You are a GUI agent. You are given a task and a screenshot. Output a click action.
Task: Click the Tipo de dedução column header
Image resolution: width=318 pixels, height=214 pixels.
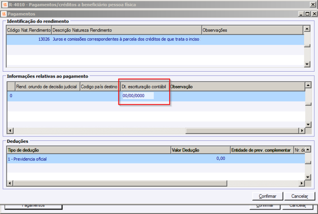tap(89, 150)
